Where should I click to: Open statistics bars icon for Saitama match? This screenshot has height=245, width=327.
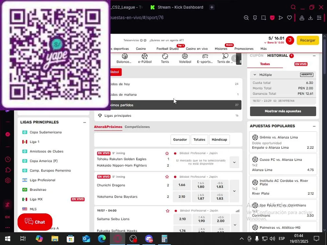click(237, 211)
